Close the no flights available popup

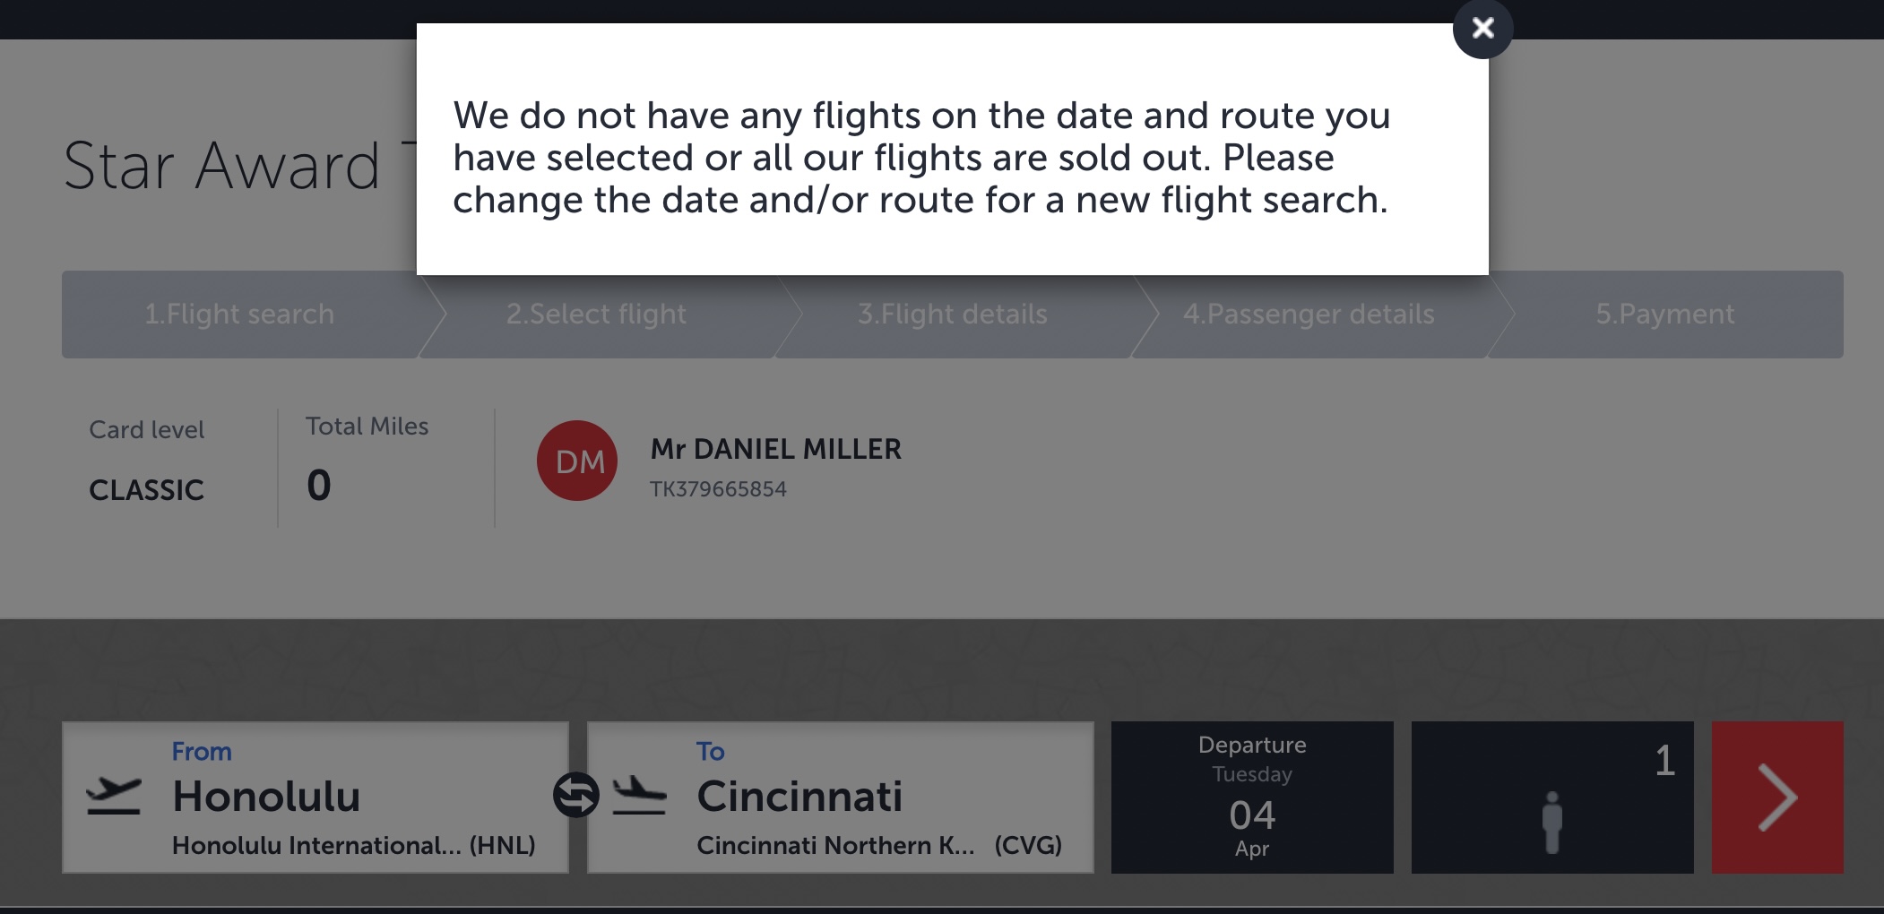coord(1482,29)
